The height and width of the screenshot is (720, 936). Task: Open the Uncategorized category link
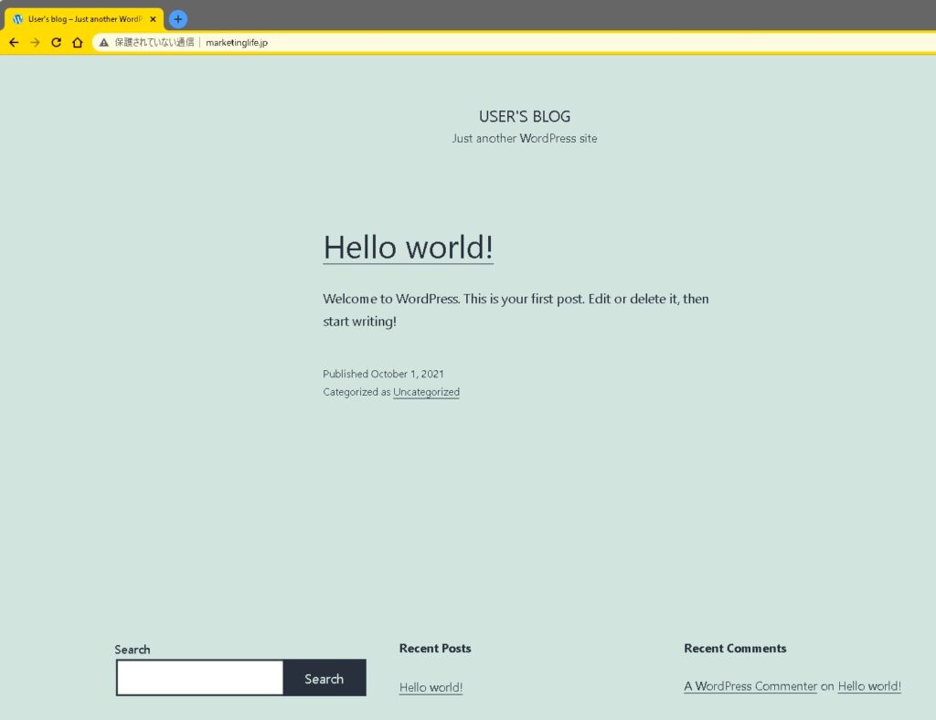[x=426, y=392]
